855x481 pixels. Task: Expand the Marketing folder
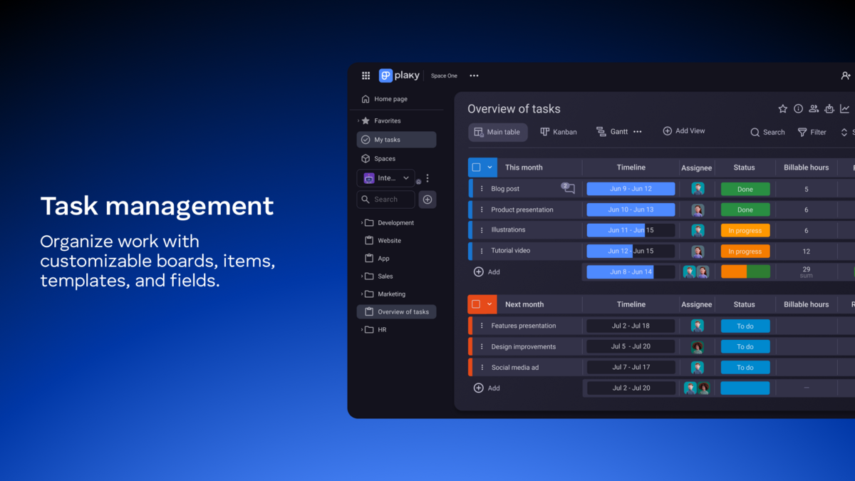click(x=362, y=294)
